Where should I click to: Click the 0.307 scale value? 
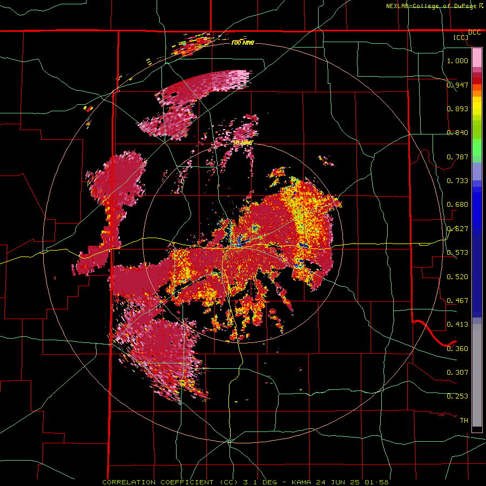(457, 373)
